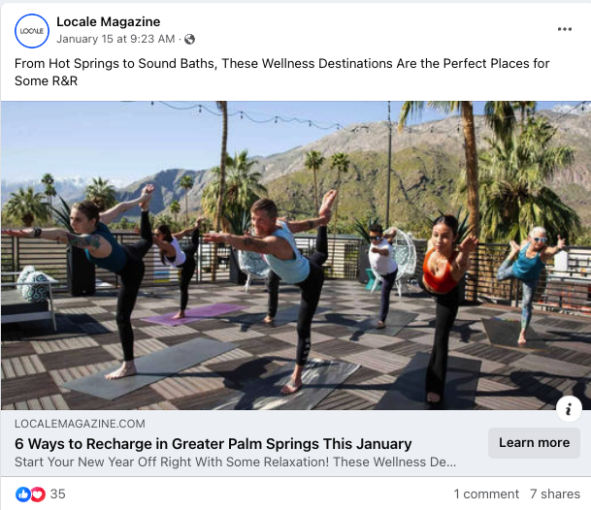Open the 7 shares link
591x510 pixels.
(x=555, y=494)
